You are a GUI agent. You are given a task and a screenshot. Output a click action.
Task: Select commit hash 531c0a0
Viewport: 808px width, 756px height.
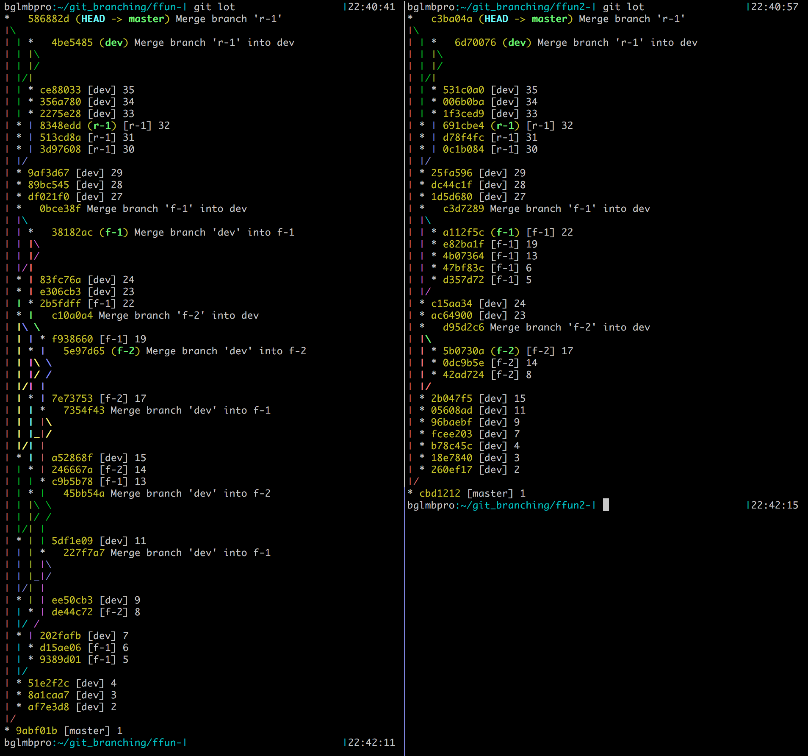(463, 90)
